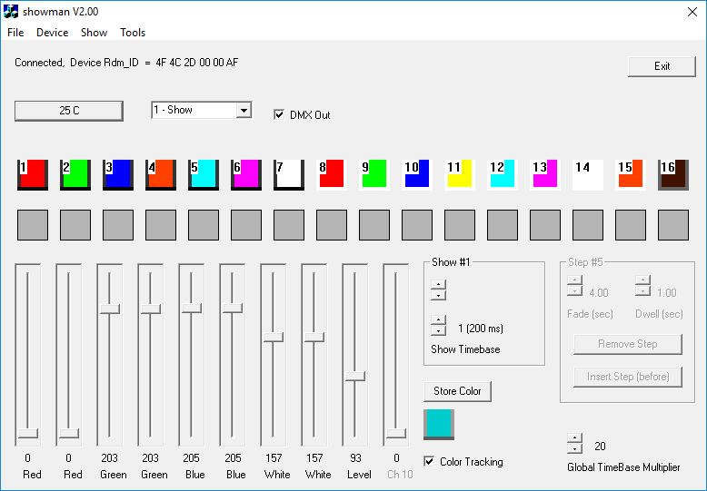Select step 8 red swatch
Viewport: 707px width, 491px height.
332,174
